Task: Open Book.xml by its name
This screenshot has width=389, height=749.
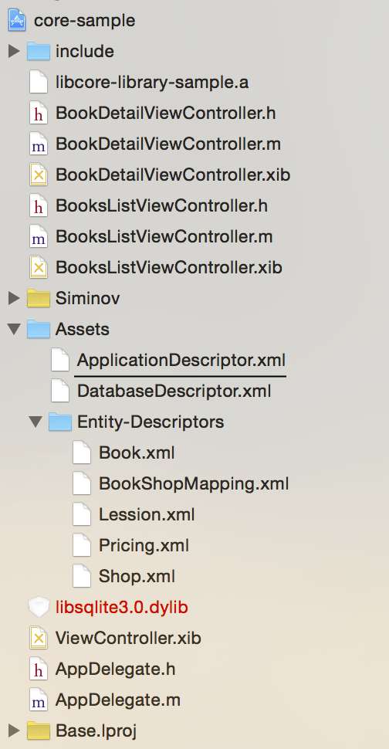Action: click(x=137, y=452)
